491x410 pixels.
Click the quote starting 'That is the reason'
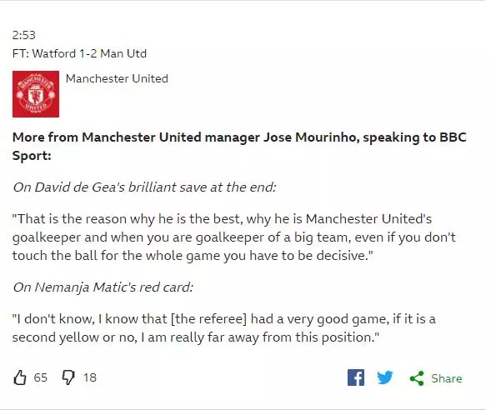click(234, 237)
